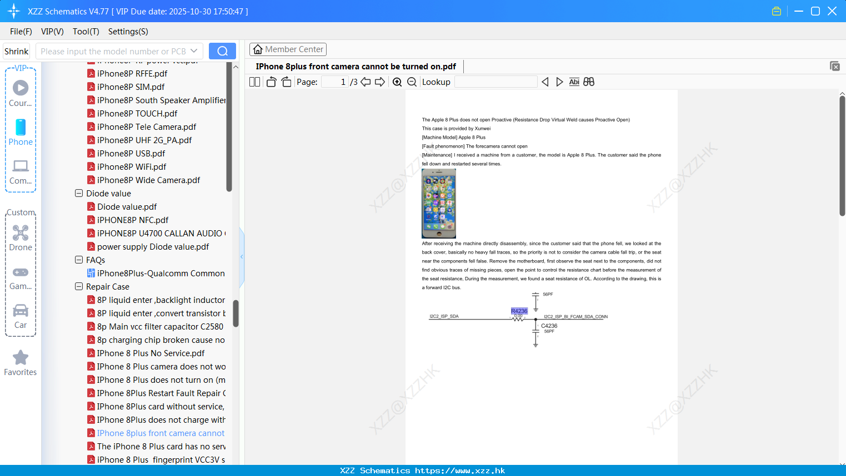Open Diode value.pdf file
The image size is (846, 476).
(127, 207)
